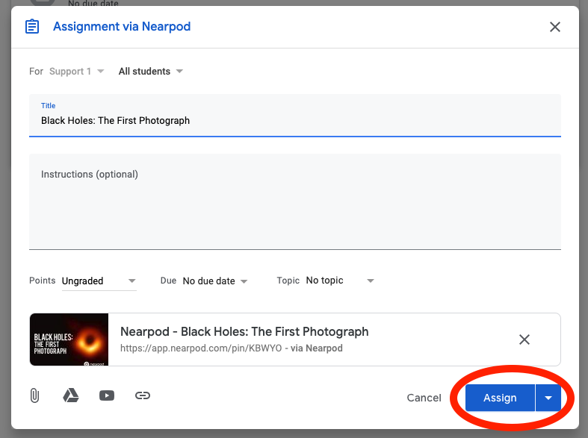Click the Black Holes attachment thumbnail
Screen dimensions: 588x438
tap(69, 340)
